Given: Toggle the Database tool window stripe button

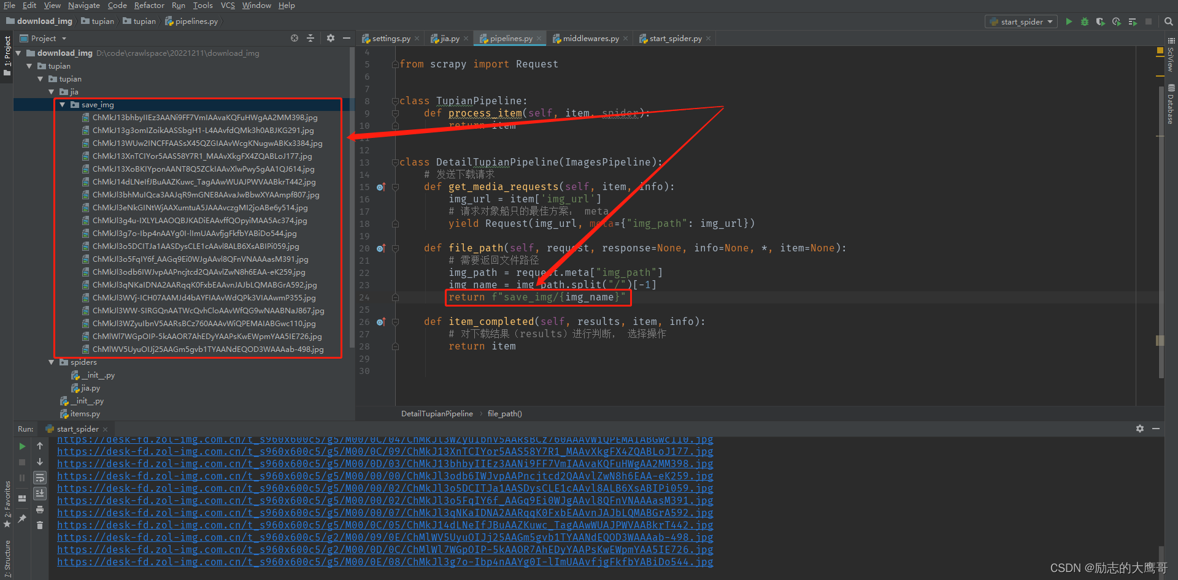Looking at the screenshot, I should pos(1171,104).
